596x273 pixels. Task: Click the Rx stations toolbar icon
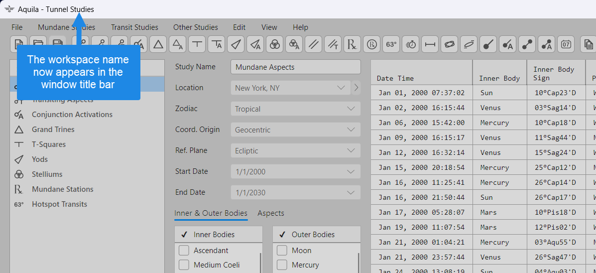[x=352, y=44]
